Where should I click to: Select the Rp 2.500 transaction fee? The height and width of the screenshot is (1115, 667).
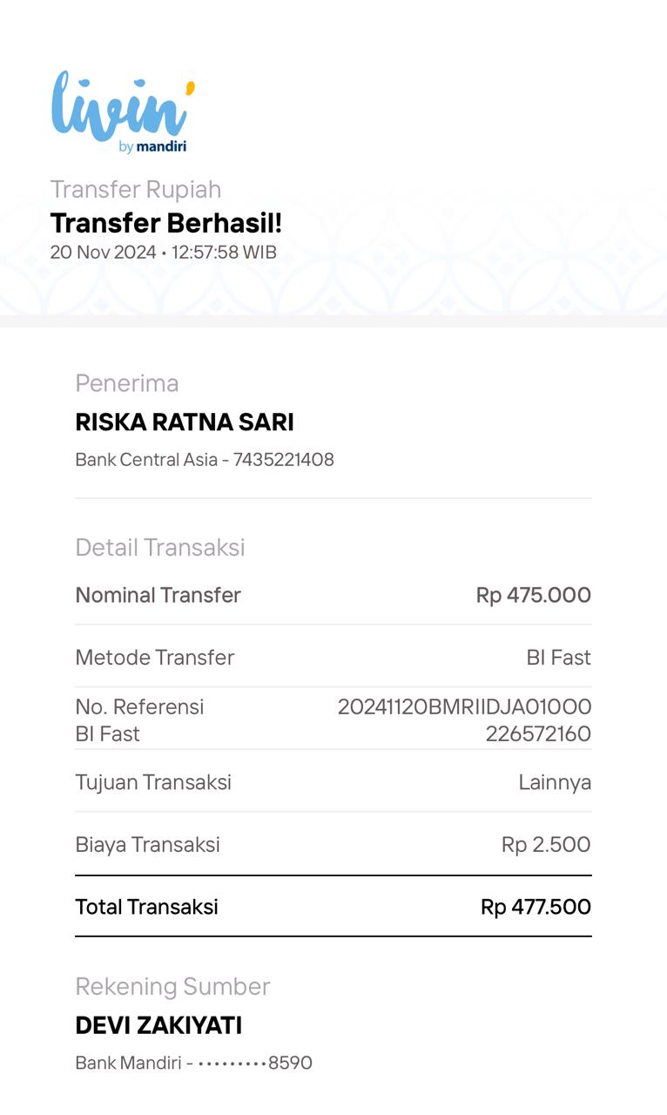pyautogui.click(x=546, y=844)
